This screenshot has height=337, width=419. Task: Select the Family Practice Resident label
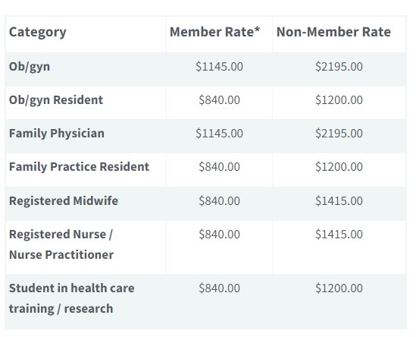pos(79,167)
